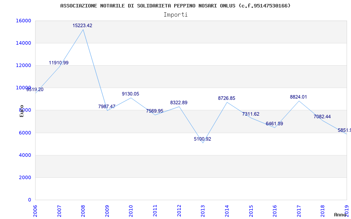
Task: Click the Importi subtitle
Action: pos(175,15)
